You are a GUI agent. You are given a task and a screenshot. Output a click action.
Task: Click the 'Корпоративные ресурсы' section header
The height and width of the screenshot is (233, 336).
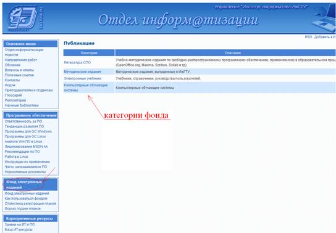[30, 219]
